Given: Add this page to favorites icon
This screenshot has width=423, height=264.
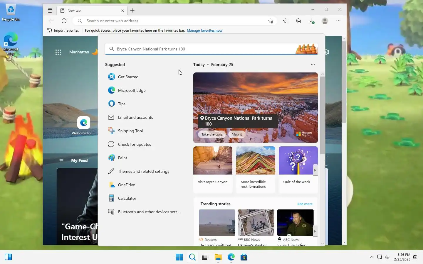Looking at the screenshot, I should click(x=271, y=21).
